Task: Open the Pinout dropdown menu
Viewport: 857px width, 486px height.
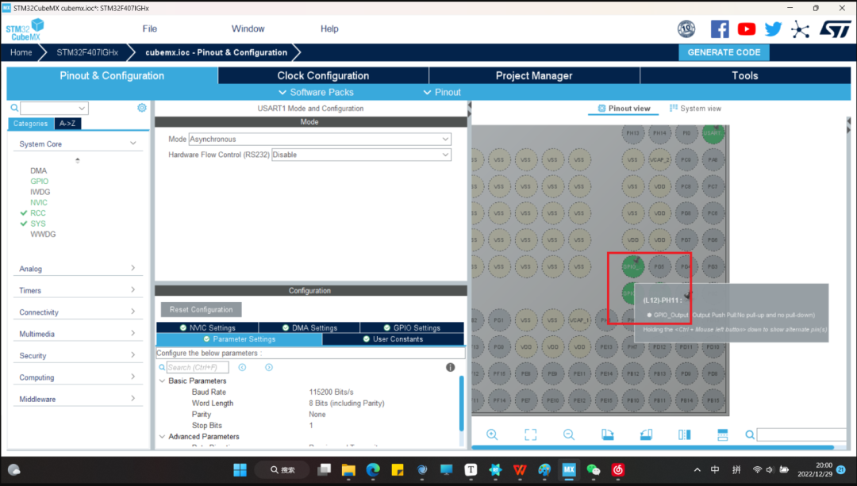Action: click(x=442, y=92)
